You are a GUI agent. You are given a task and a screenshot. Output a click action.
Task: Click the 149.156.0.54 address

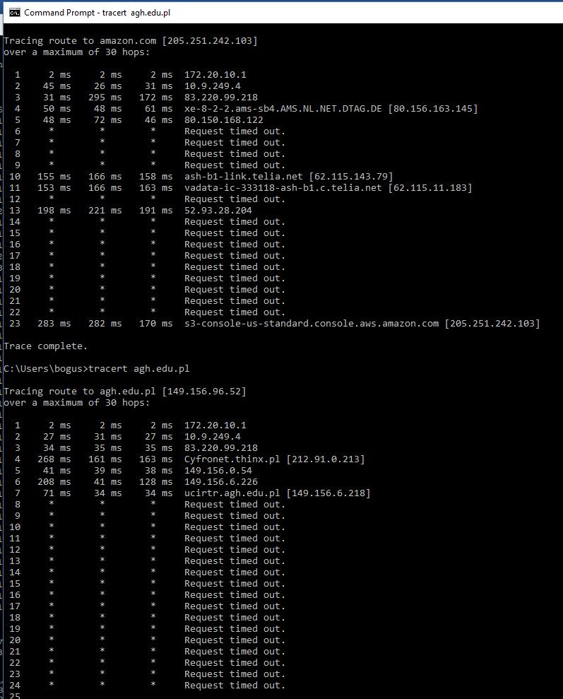coord(218,470)
